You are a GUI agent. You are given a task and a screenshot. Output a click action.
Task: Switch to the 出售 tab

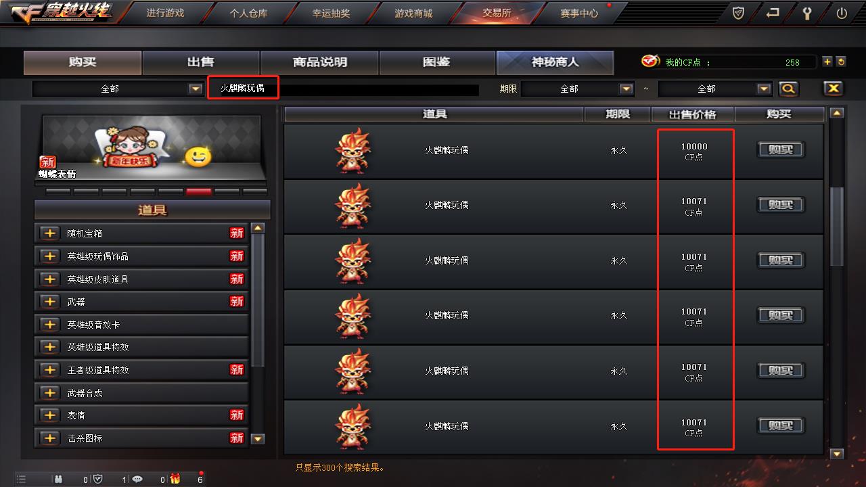[201, 62]
